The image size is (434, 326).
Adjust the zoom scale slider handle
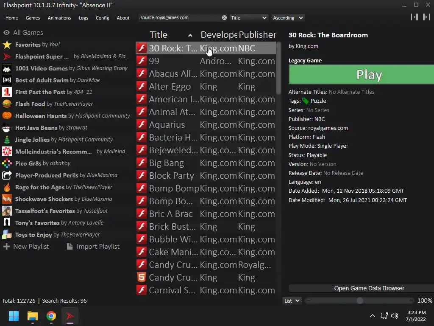(x=360, y=301)
